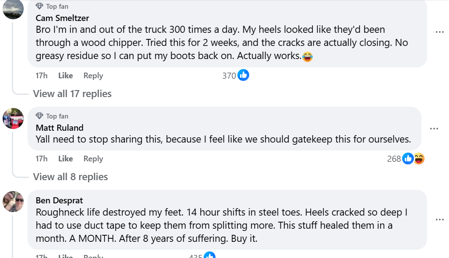Click the Top fan diamond badge above Cam Smeltzer
This screenshot has width=449, height=258.
tap(39, 7)
